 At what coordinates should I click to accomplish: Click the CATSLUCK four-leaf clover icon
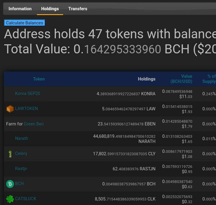coord(10,199)
